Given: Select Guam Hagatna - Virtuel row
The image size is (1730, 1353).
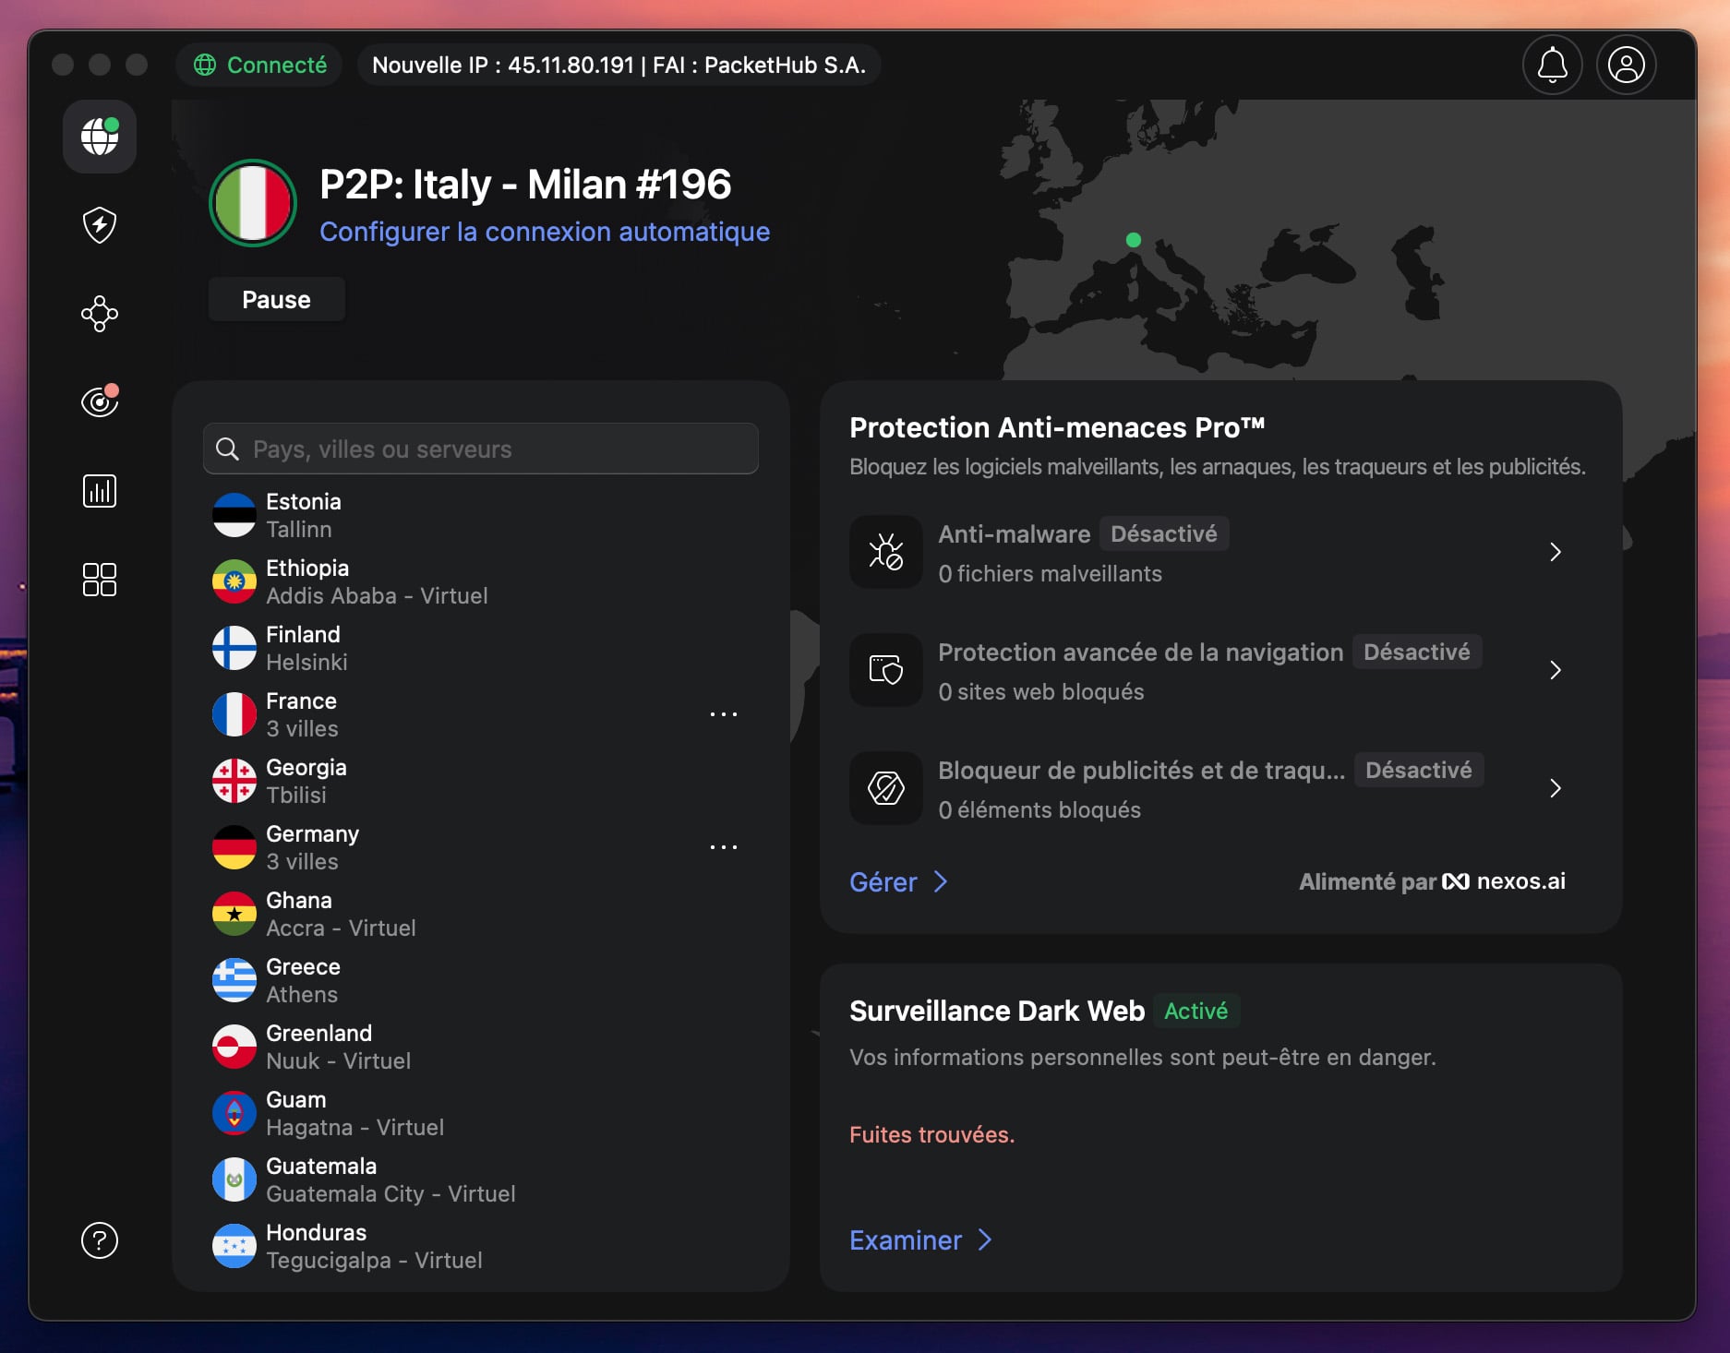Looking at the screenshot, I should [481, 1113].
